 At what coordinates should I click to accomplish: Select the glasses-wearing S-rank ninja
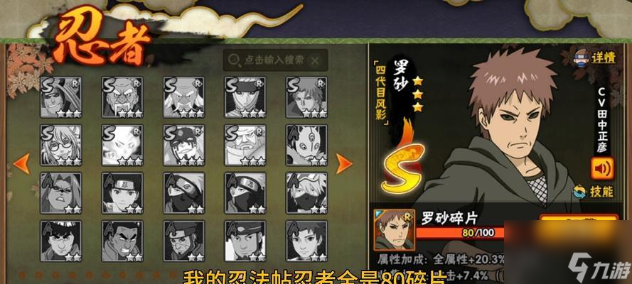pyautogui.click(x=61, y=146)
